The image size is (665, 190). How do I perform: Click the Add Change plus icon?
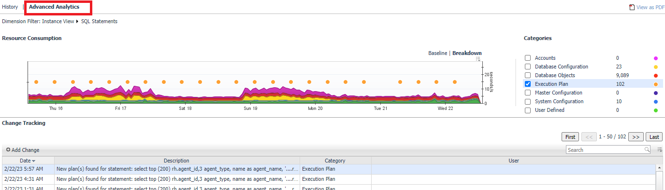8,150
